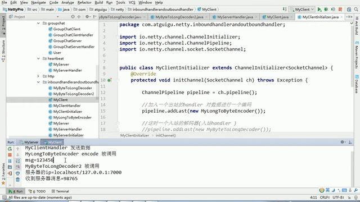Collapse the heartbeat package

coord(38,58)
